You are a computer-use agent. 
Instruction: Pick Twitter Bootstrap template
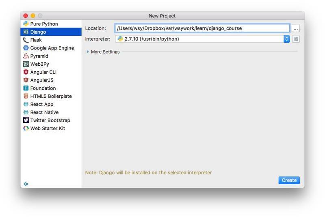[51, 120]
